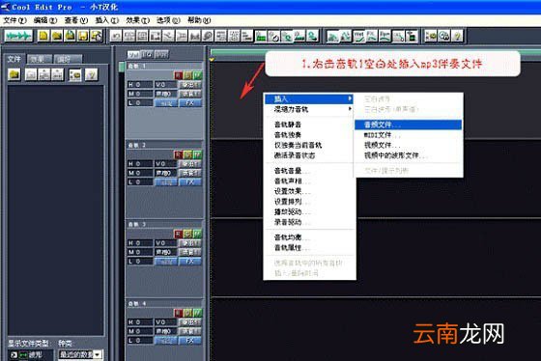Select 视频文件 in the insert submenu
Screen dimensions: 541x361
point(408,145)
